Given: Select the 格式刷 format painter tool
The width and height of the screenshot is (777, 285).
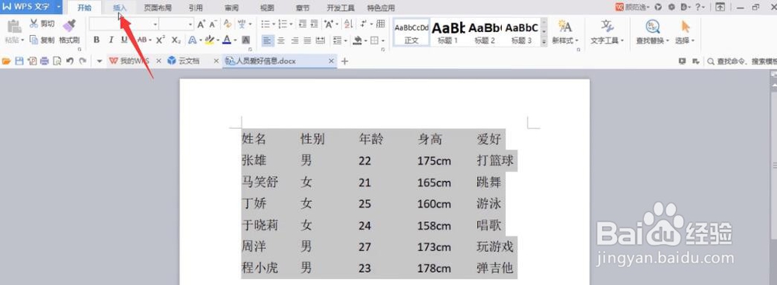Looking at the screenshot, I should click(x=69, y=32).
